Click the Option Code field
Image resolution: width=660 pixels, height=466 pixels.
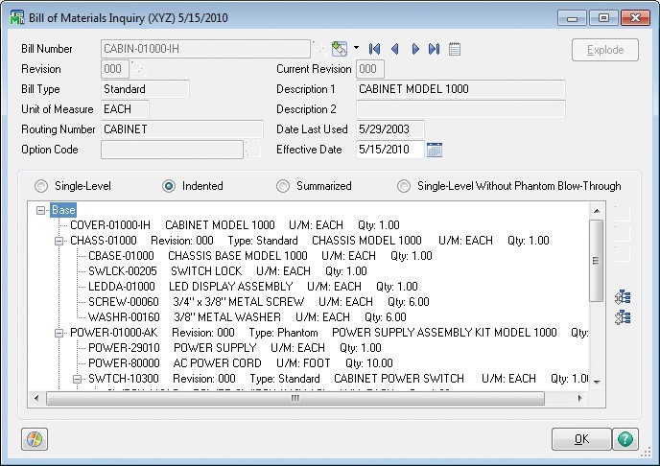pos(172,150)
